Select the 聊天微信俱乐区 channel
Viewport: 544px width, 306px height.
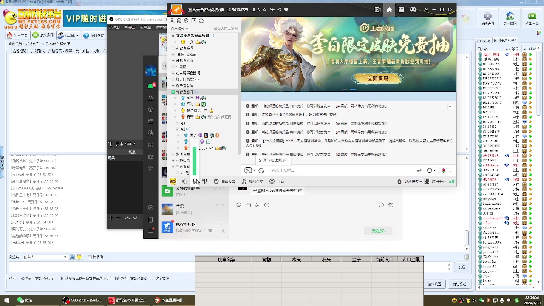188,79
